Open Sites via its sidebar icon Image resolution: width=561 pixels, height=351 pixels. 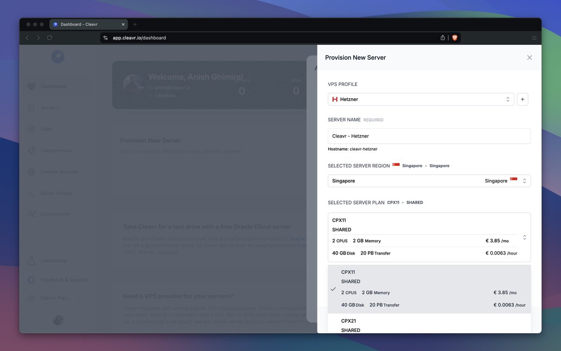(x=31, y=129)
